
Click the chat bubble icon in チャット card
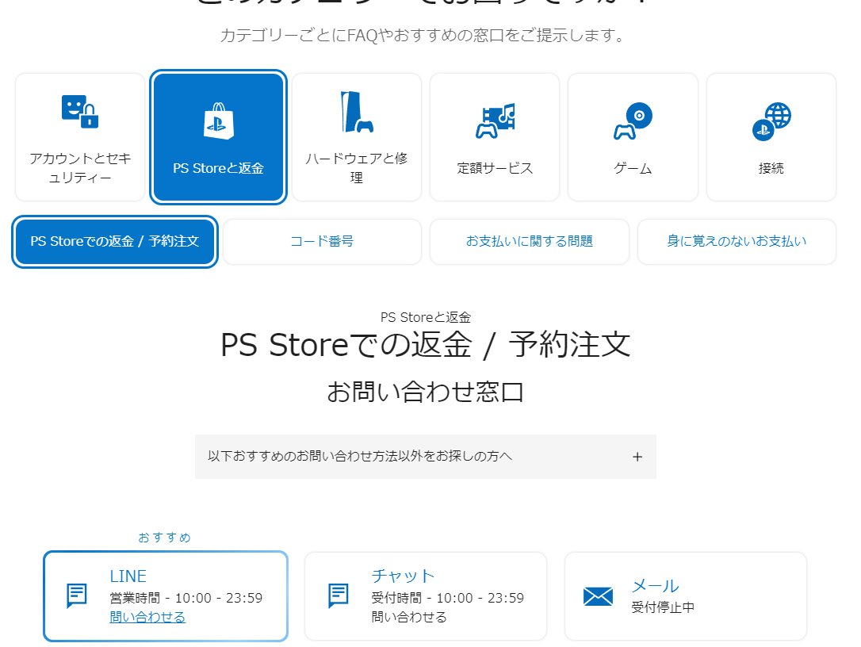(x=339, y=596)
